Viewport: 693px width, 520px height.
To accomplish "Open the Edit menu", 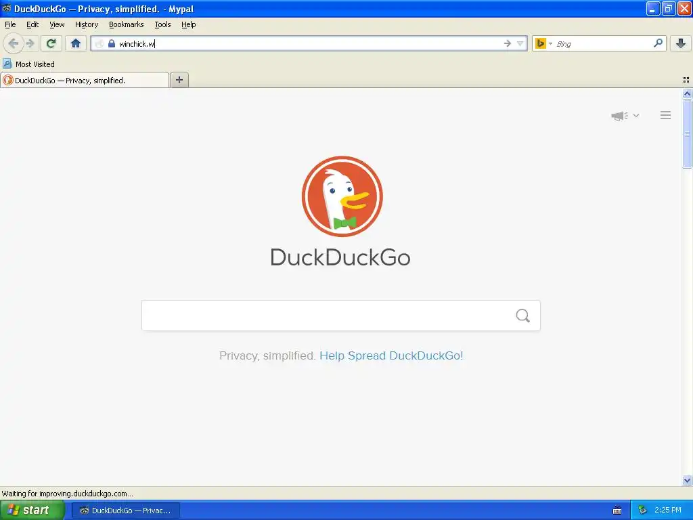I will point(32,24).
